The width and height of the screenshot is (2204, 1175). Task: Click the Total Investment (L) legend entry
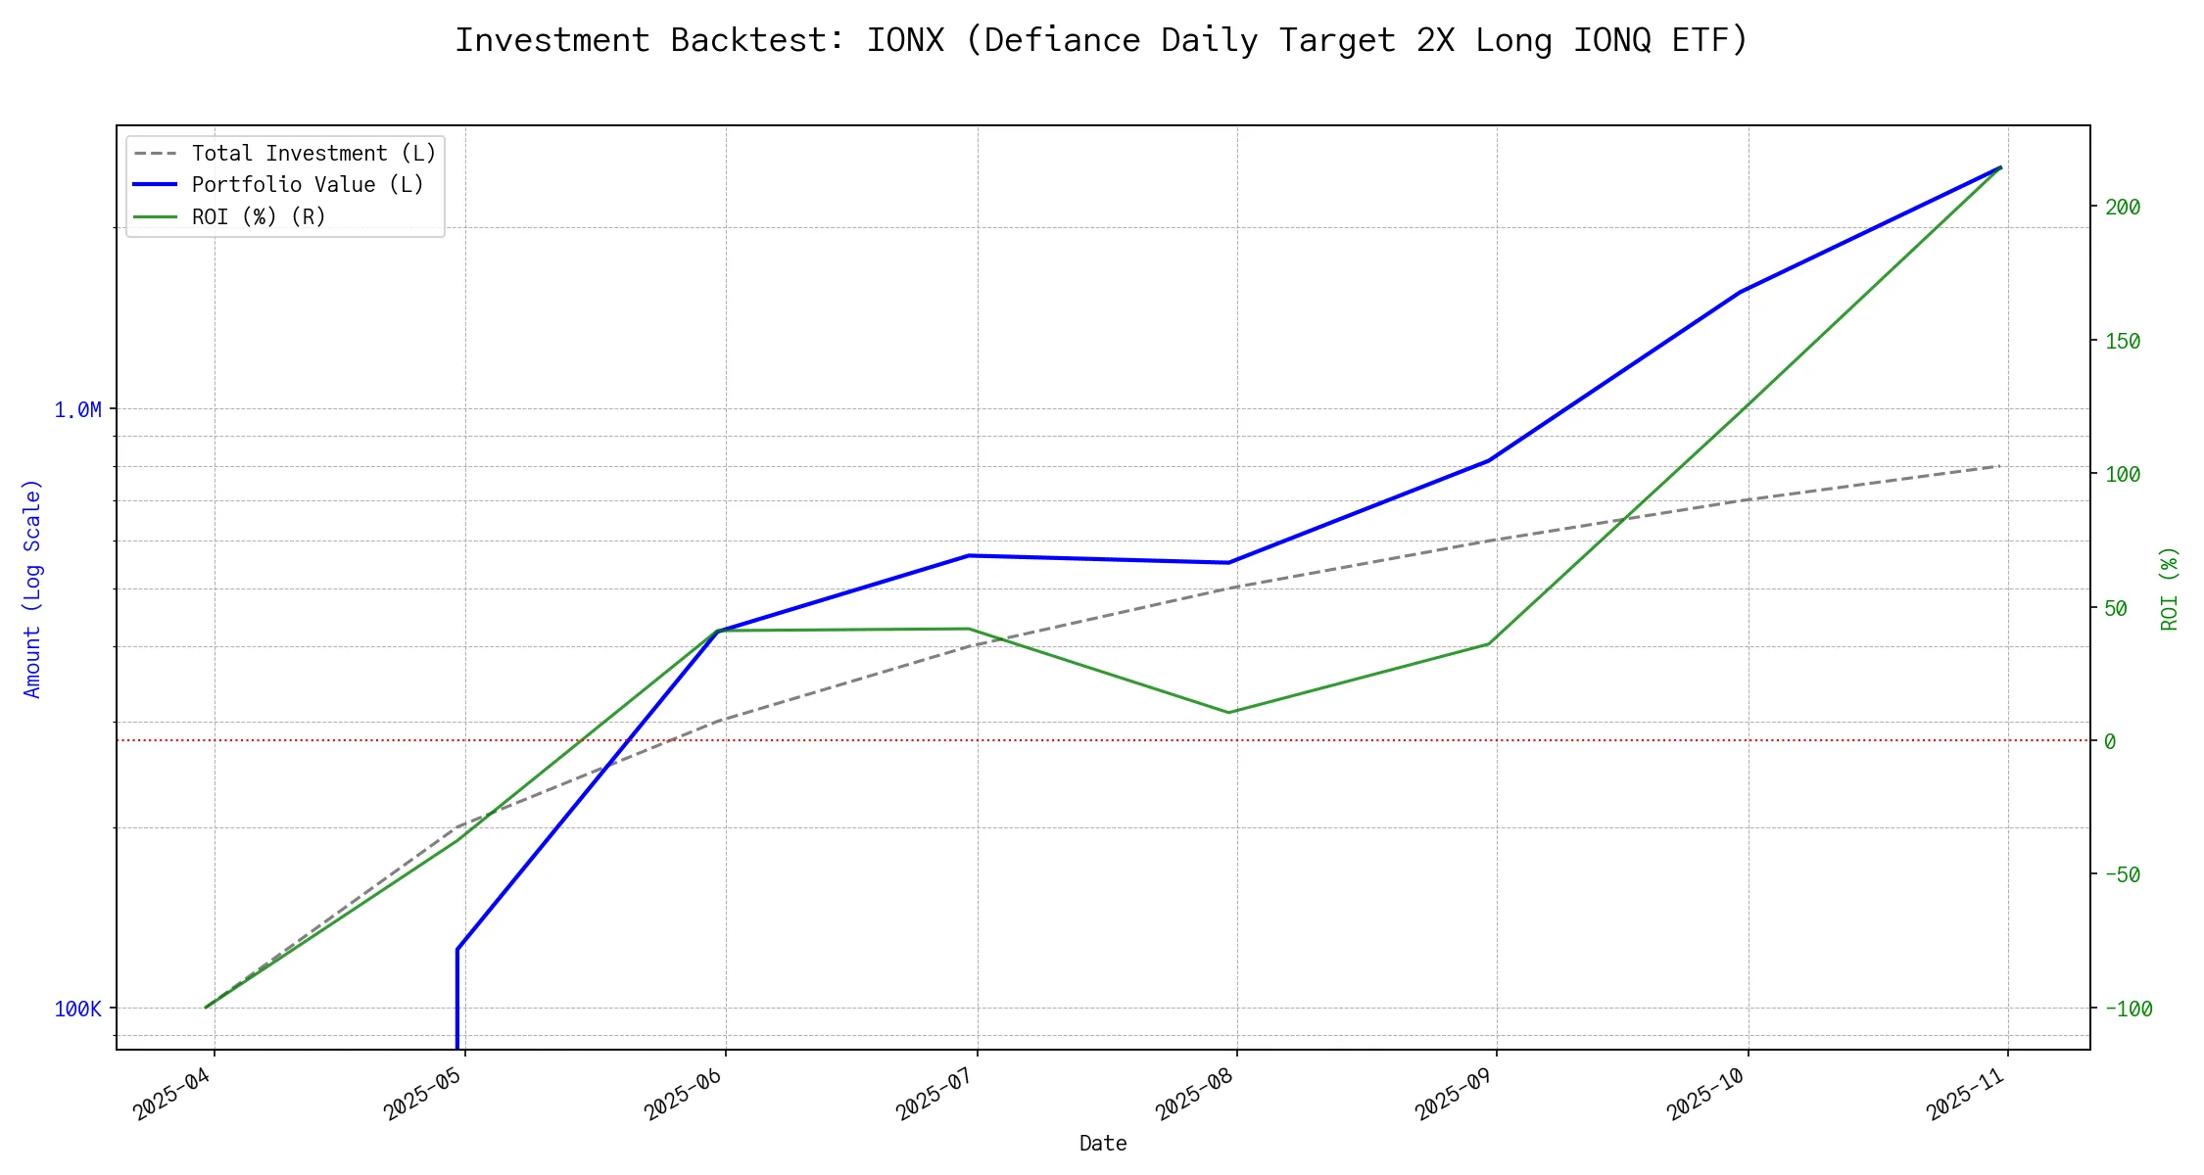[313, 154]
